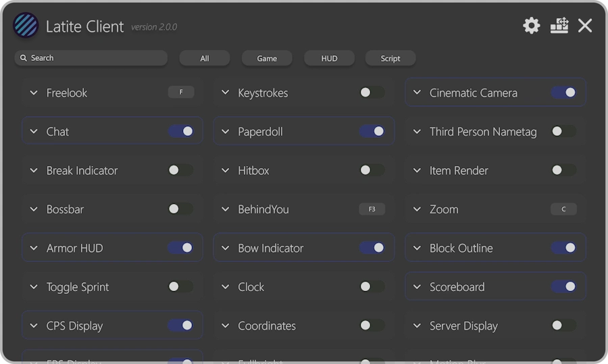The height and width of the screenshot is (364, 608).
Task: Enable the Break Indicator toggle
Action: click(x=180, y=170)
